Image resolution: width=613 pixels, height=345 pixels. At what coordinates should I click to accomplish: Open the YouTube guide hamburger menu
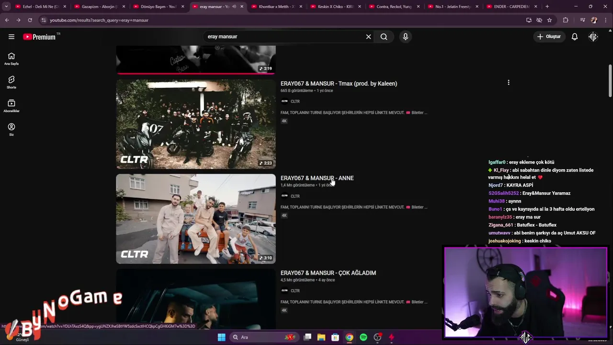click(x=11, y=36)
